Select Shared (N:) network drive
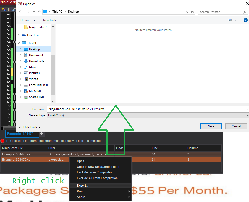The width and height of the screenshot is (249, 202). click(36, 97)
